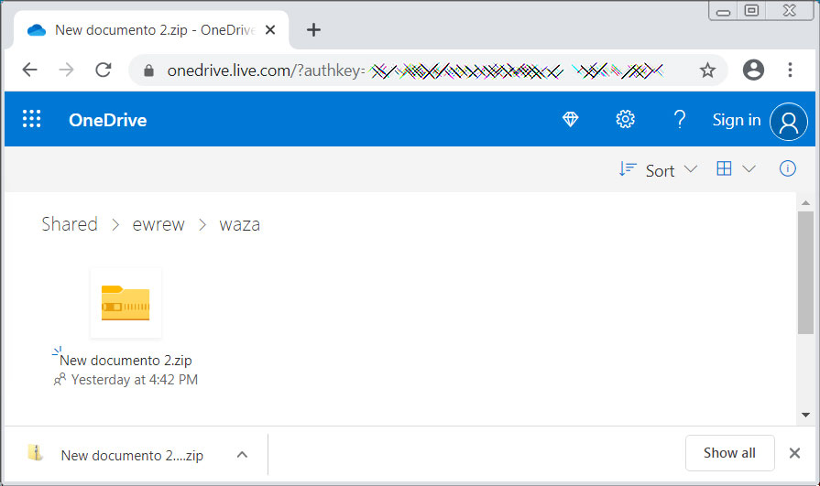Image resolution: width=820 pixels, height=486 pixels.
Task: Expand the download item options caret
Action: 242,454
